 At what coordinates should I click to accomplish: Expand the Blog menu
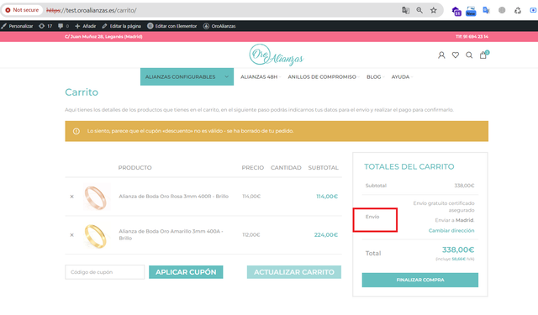coord(375,76)
